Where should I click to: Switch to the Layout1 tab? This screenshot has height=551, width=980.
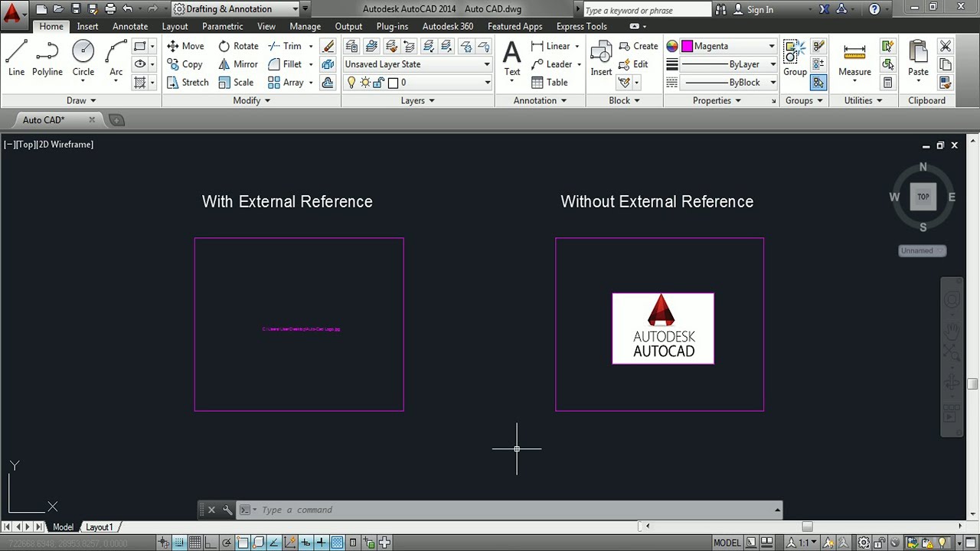[x=99, y=527]
